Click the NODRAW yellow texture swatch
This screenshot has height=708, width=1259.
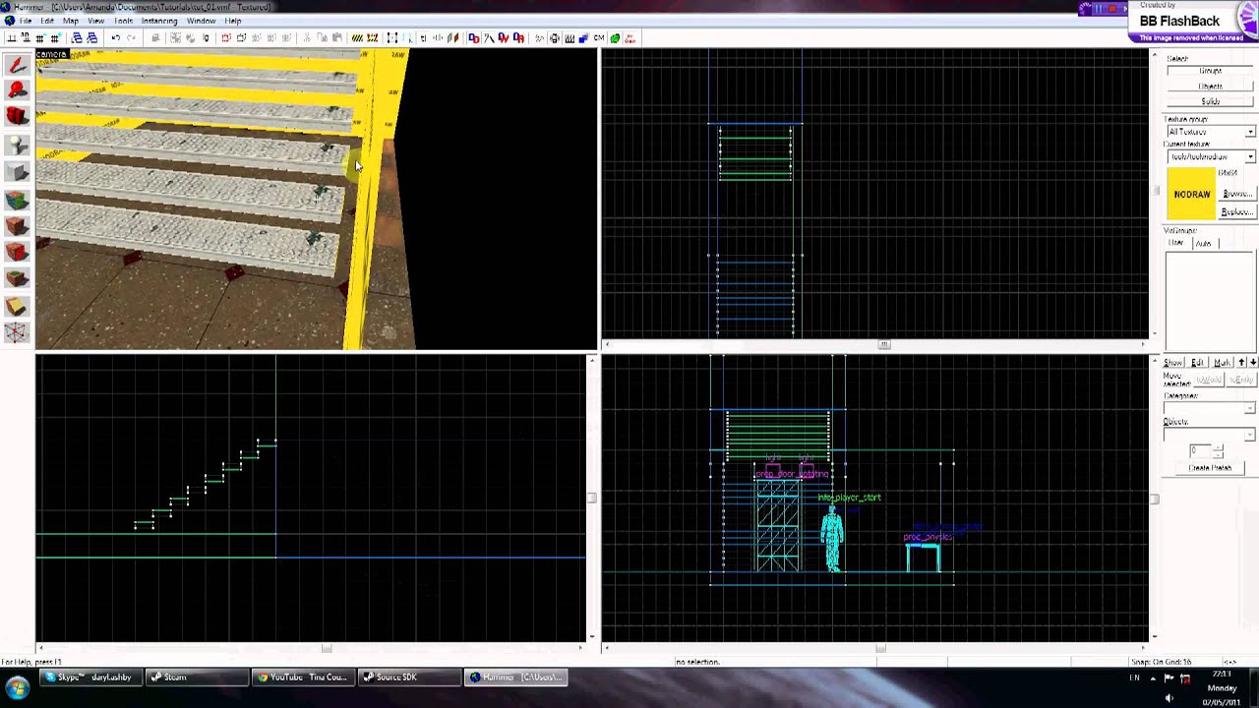tap(1191, 194)
